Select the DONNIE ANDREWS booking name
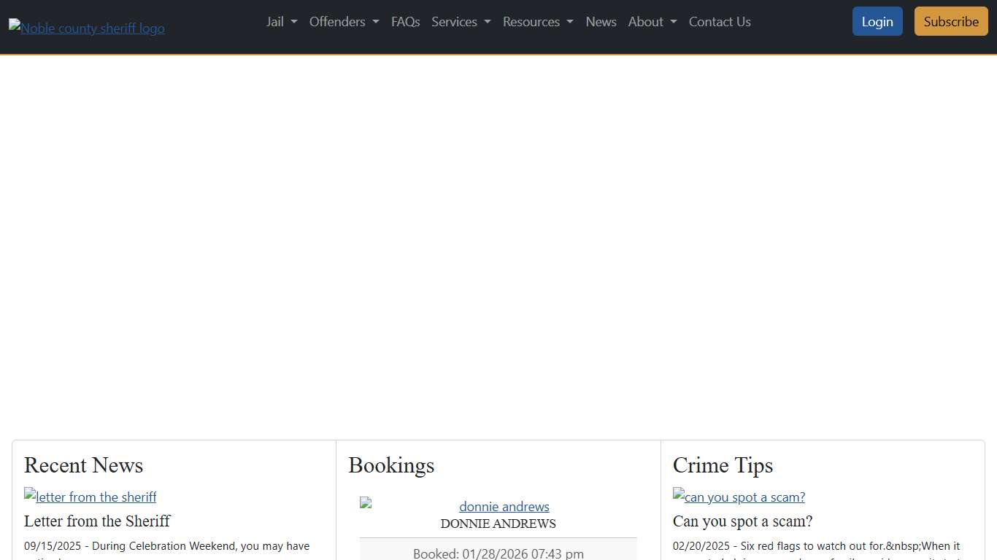The image size is (997, 560). tap(498, 524)
